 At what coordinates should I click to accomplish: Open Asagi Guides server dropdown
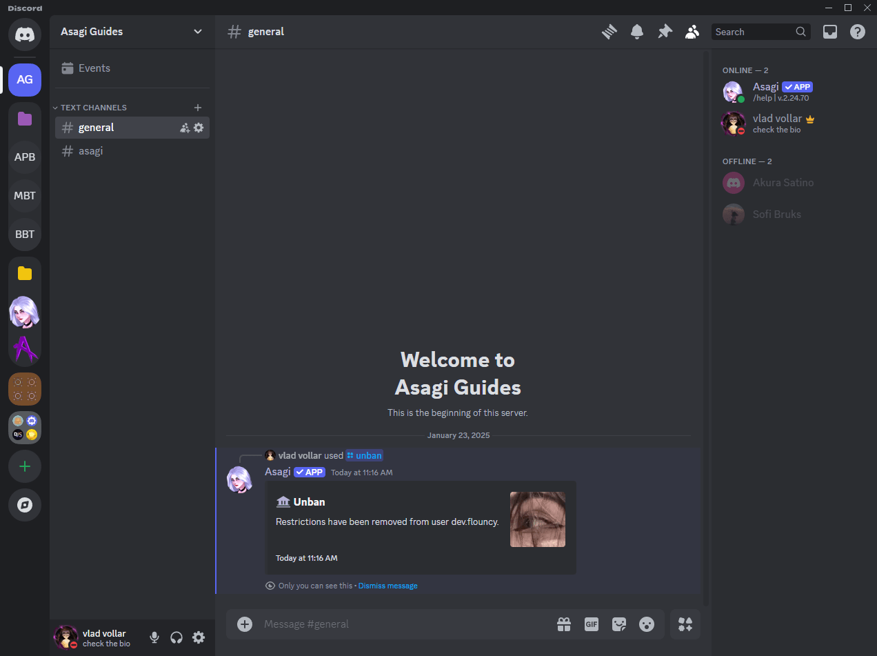[132, 32]
